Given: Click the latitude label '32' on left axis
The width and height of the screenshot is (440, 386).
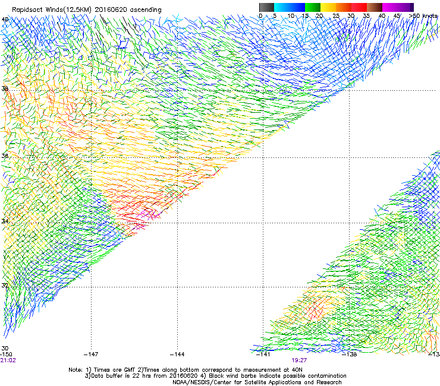Looking at the screenshot, I should [5, 286].
